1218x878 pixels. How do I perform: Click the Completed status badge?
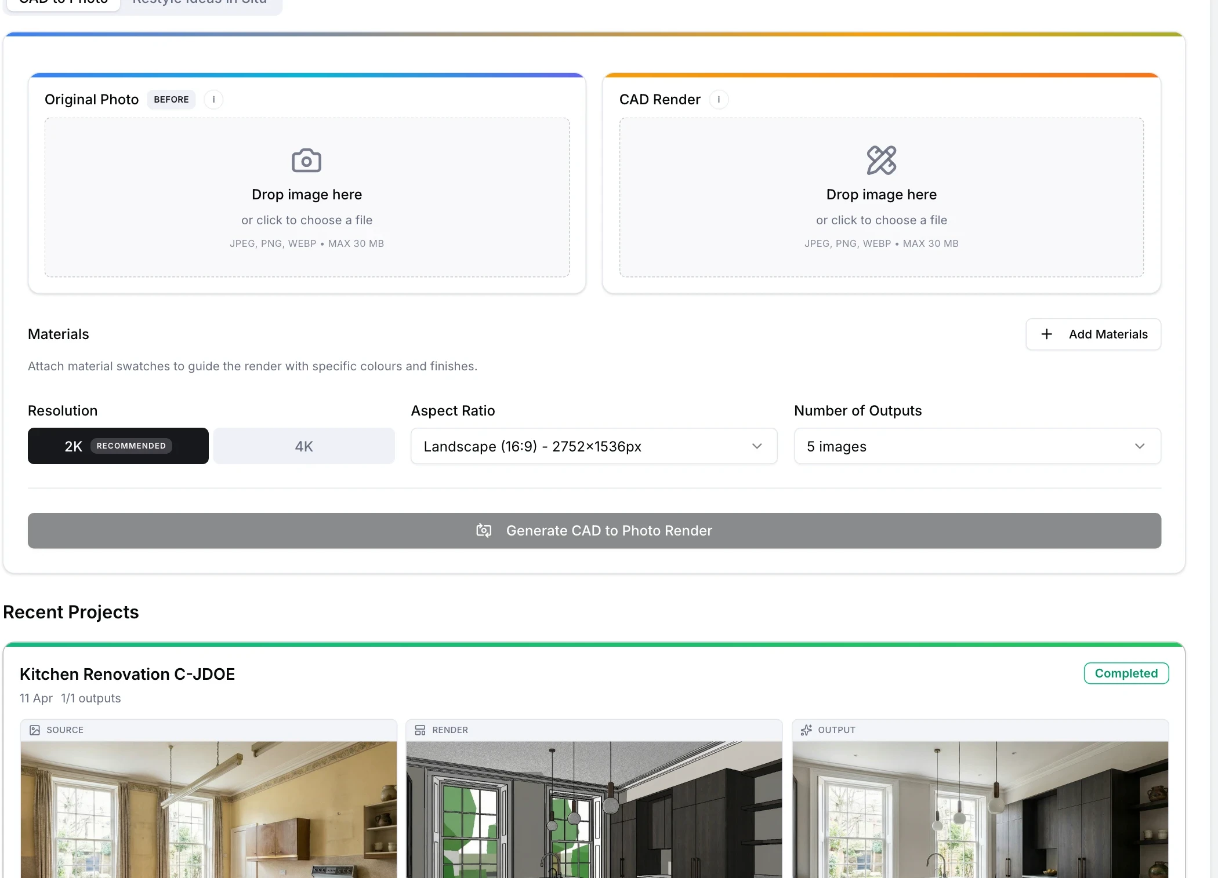click(1126, 673)
